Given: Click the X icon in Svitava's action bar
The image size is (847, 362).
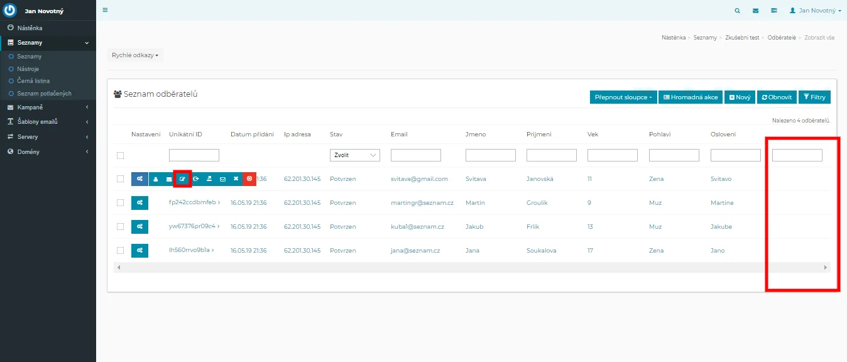Looking at the screenshot, I should coord(236,179).
